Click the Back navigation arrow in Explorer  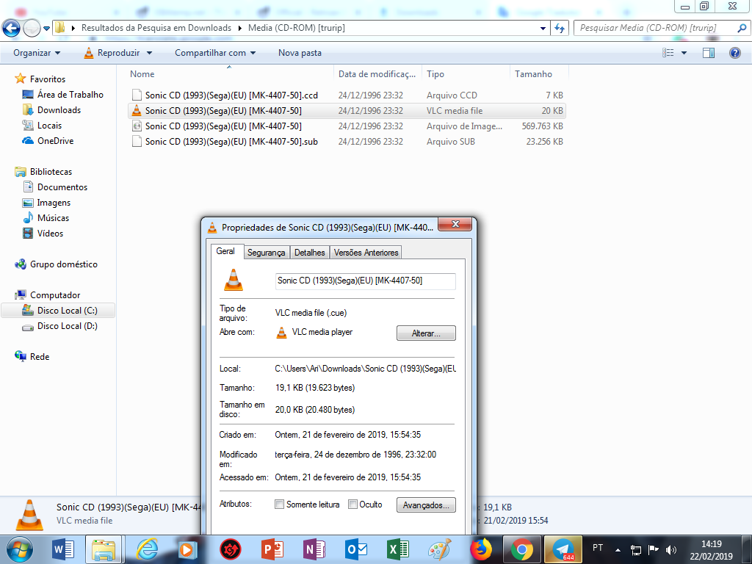[x=12, y=29]
